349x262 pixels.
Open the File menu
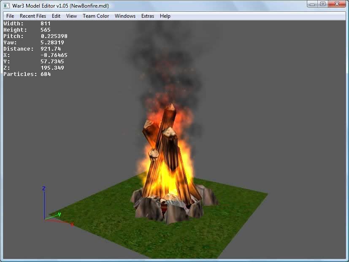point(10,16)
